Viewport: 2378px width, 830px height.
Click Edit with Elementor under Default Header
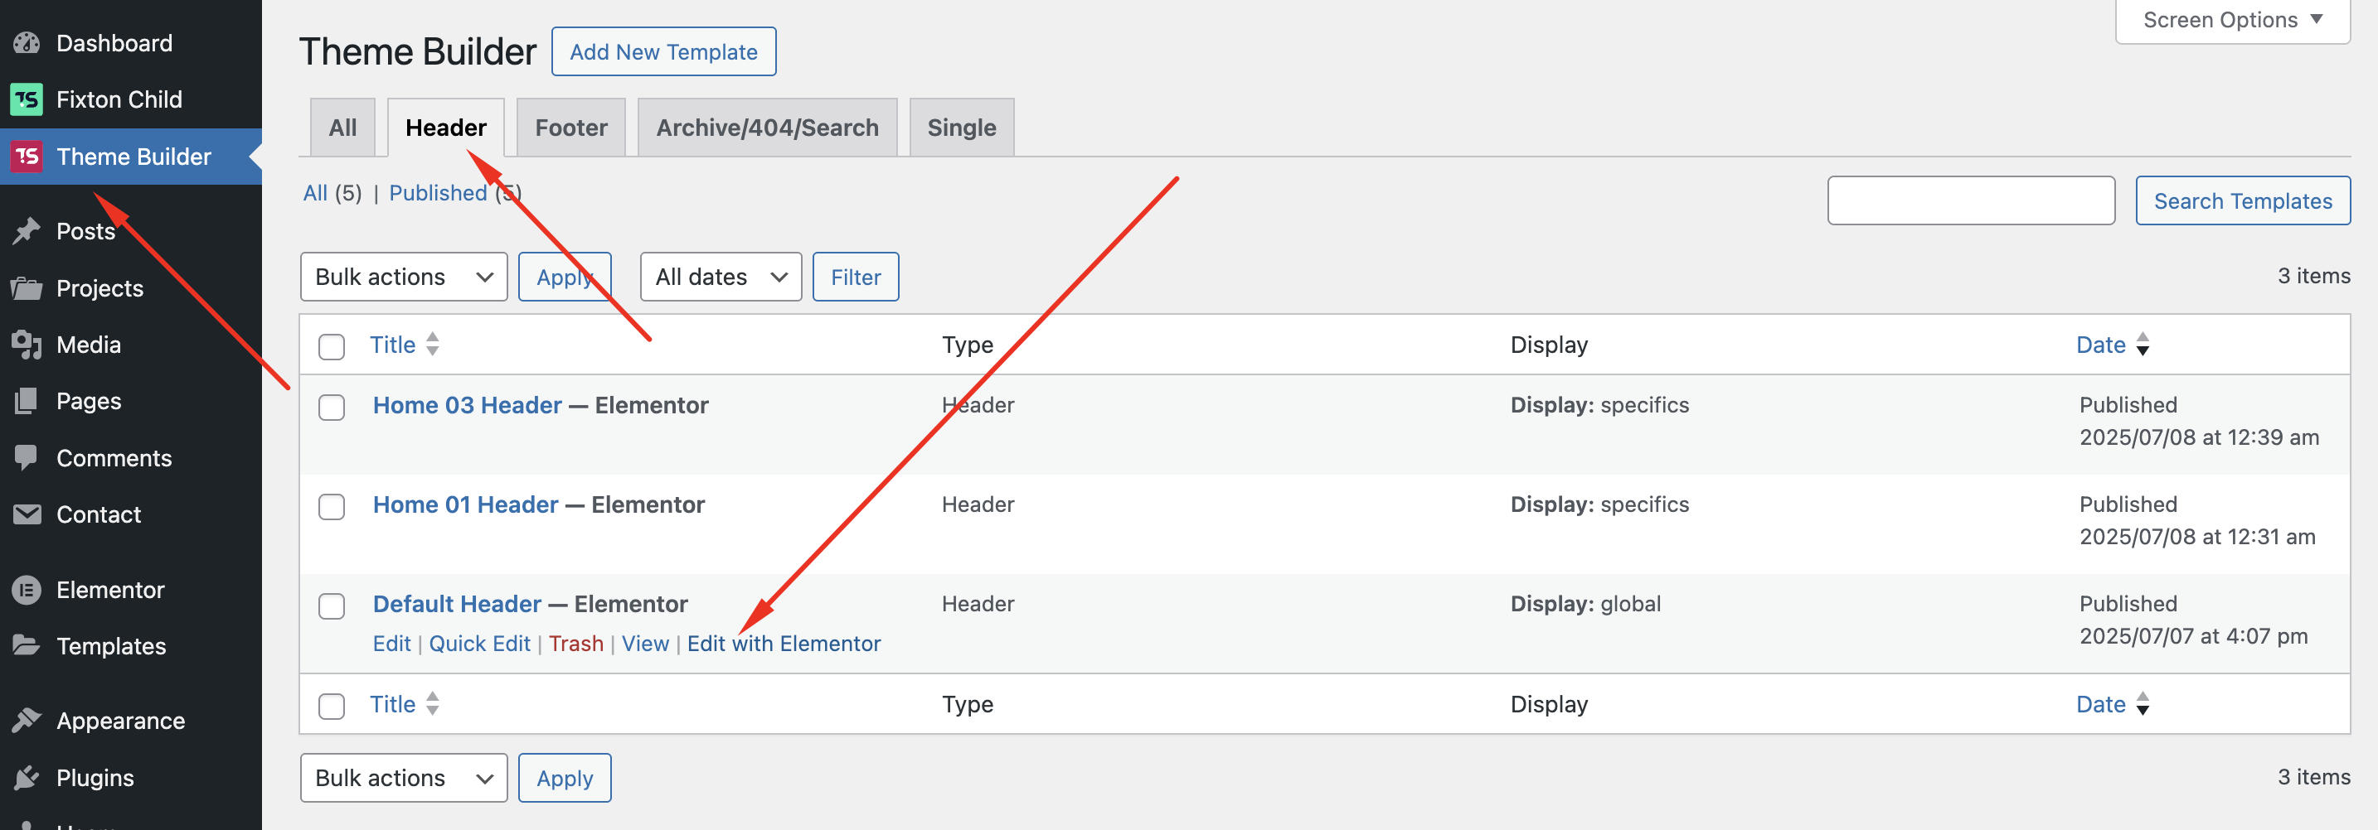(x=783, y=644)
